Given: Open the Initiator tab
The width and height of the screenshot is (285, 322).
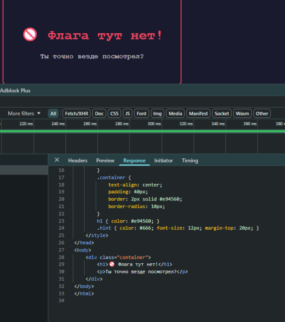Looking at the screenshot, I should (164, 161).
